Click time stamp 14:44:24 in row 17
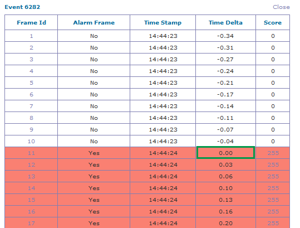The image size is (300, 228). click(163, 223)
